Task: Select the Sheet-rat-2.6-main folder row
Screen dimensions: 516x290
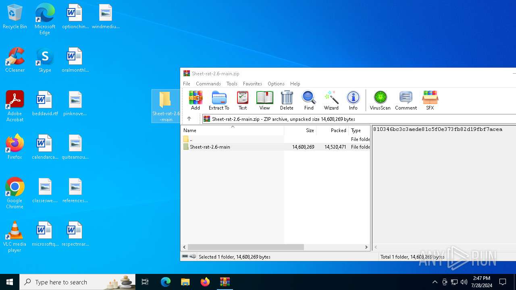Action: tap(275, 147)
